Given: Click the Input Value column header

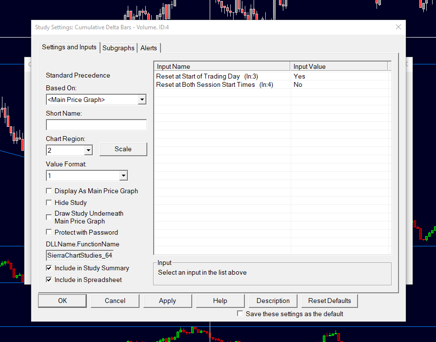Looking at the screenshot, I should point(338,66).
